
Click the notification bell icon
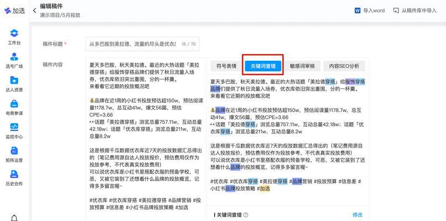(14, 218)
